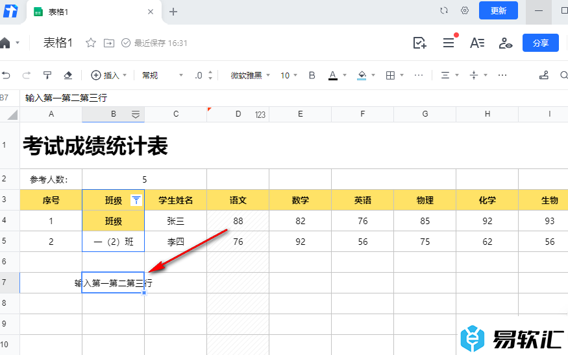Click the 一(2)班 cell

pyautogui.click(x=114, y=242)
